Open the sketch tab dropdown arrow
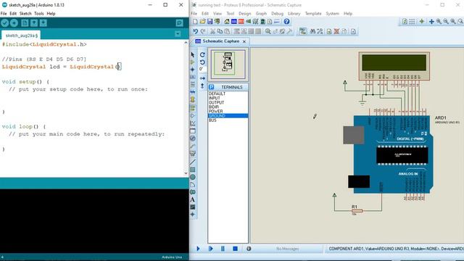Screen dimensions: 464x261 [x=178, y=34]
